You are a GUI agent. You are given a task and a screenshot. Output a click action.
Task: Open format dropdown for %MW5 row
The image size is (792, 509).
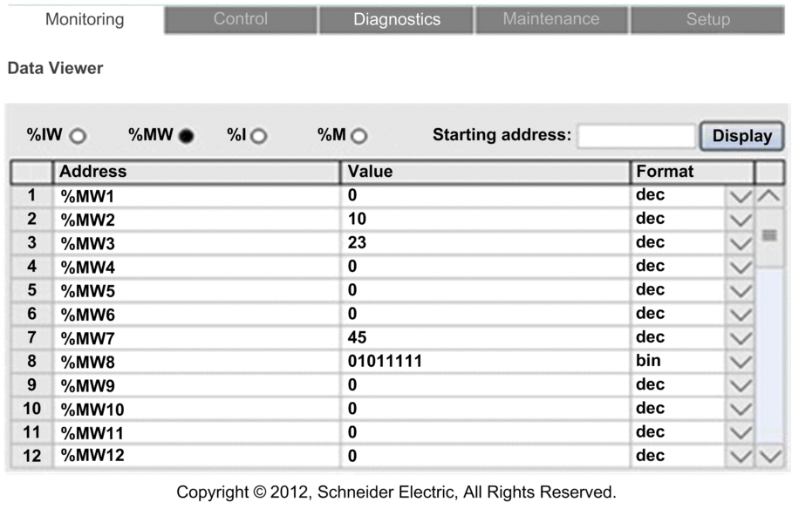(x=741, y=291)
